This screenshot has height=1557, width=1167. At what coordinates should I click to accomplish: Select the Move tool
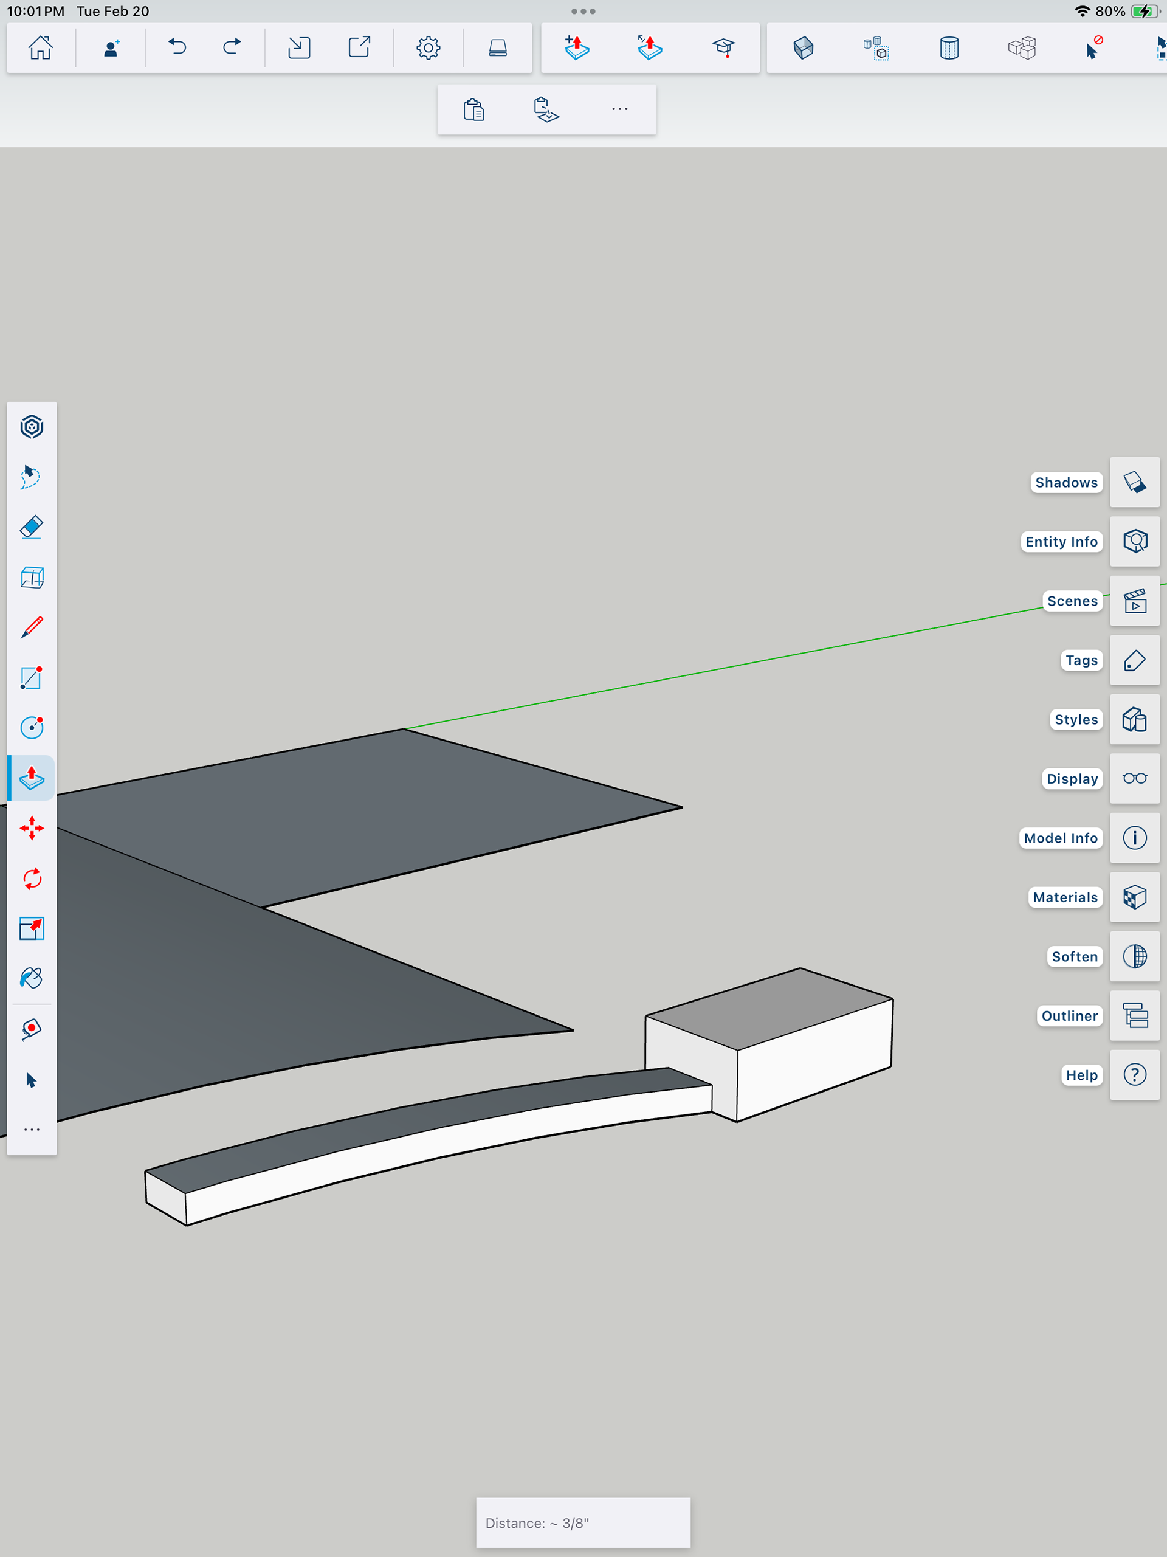pyautogui.click(x=32, y=828)
